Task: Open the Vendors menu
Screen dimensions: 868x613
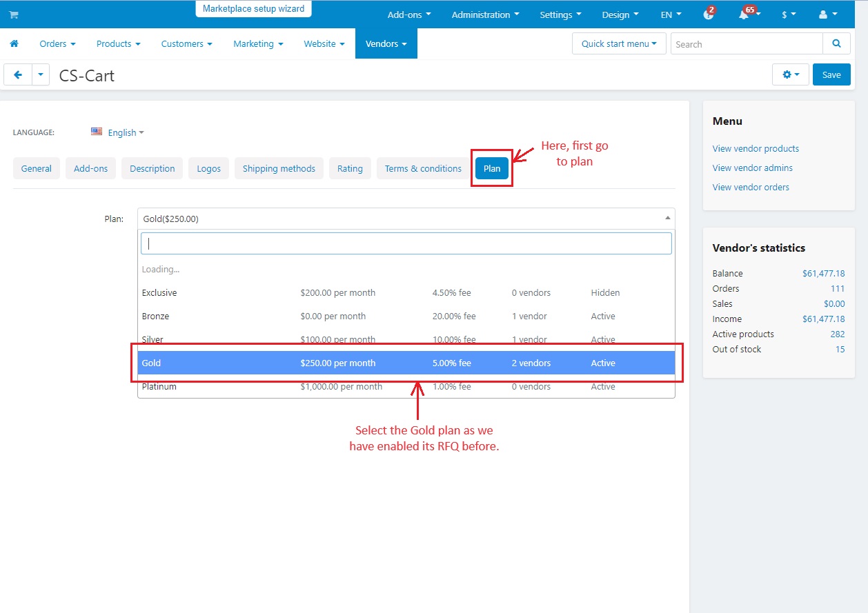Action: pos(386,43)
